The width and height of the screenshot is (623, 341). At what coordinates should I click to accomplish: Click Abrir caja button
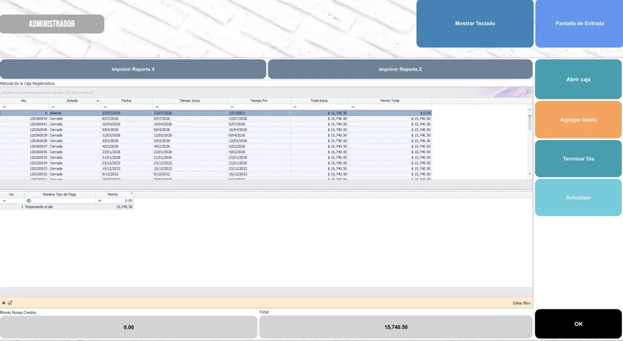point(578,79)
